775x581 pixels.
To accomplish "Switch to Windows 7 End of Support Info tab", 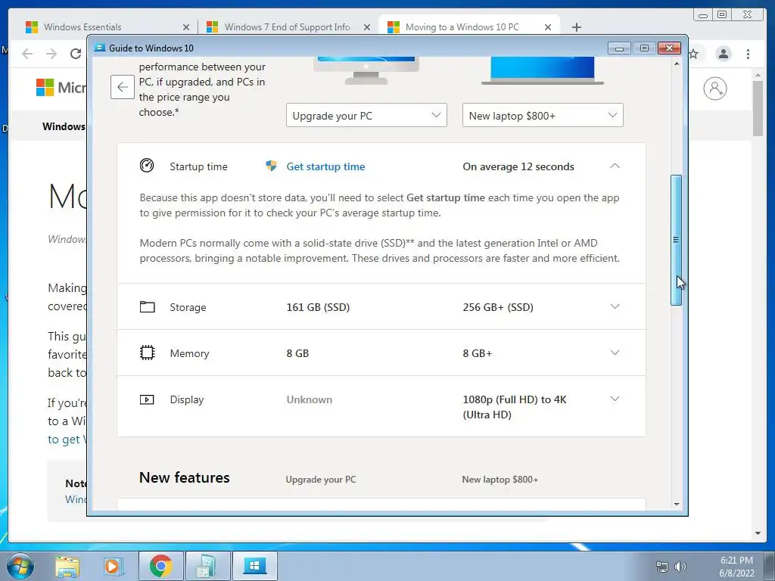I will 288,27.
